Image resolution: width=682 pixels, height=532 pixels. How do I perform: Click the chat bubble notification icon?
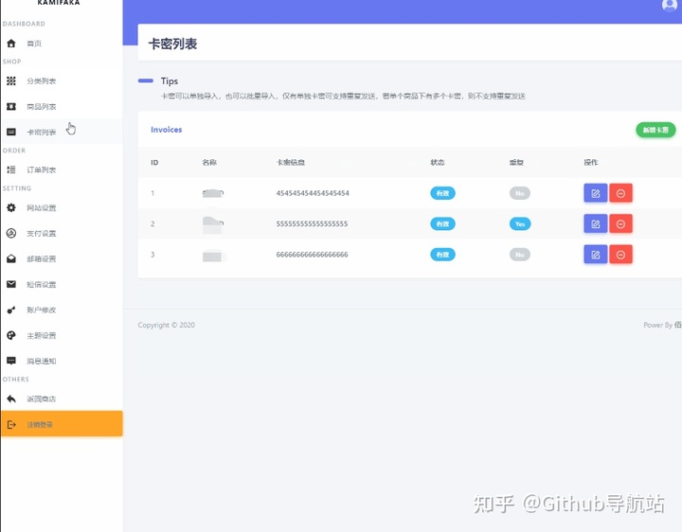tap(11, 361)
